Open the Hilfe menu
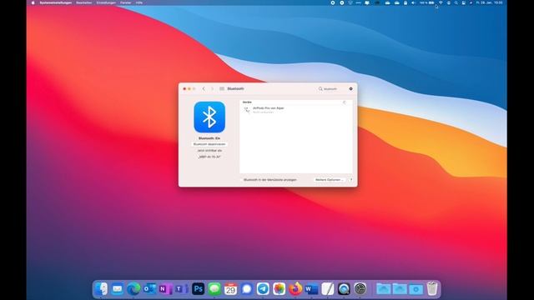Viewport: 534px width, 300px height. [x=139, y=2]
